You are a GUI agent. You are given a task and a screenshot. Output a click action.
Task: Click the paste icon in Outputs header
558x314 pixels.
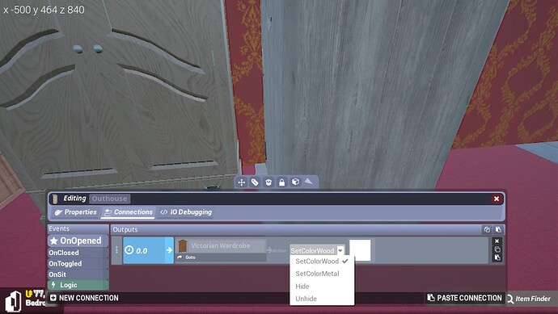coord(498,229)
